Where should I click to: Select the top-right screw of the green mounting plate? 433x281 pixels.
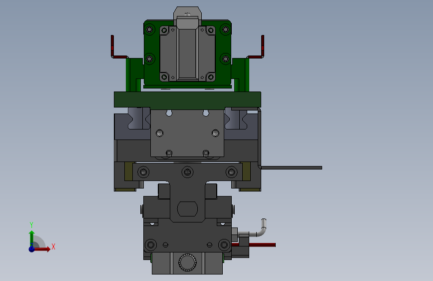pos(226,29)
